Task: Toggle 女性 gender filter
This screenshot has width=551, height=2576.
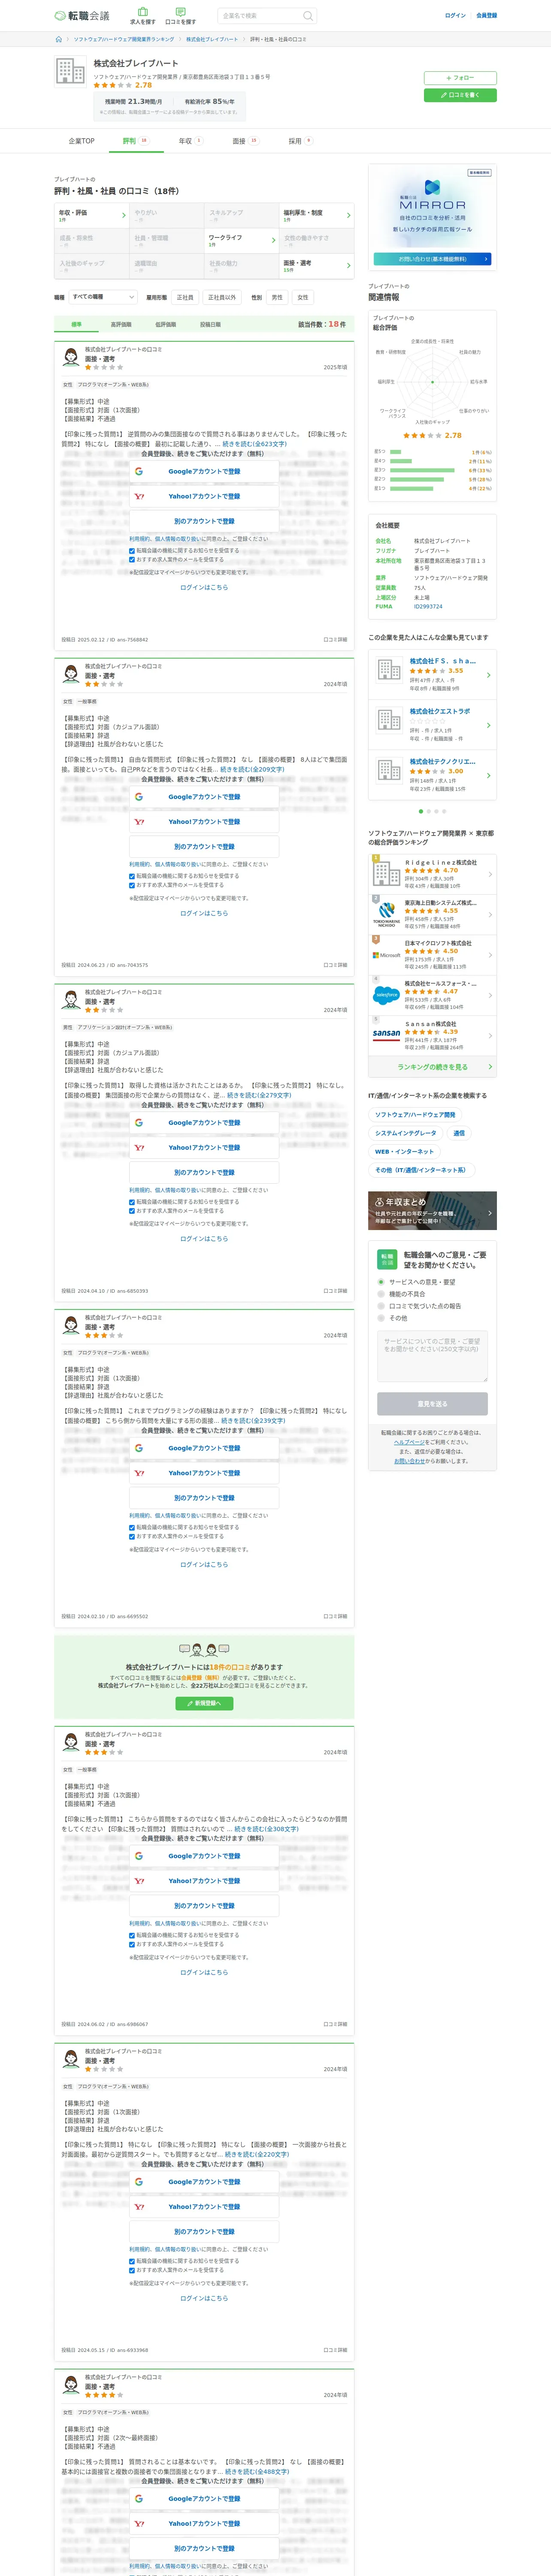Action: (302, 297)
